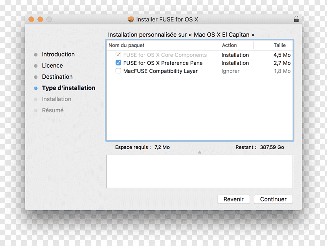Click the Continuer button
The height and width of the screenshot is (246, 327).
coord(273,199)
